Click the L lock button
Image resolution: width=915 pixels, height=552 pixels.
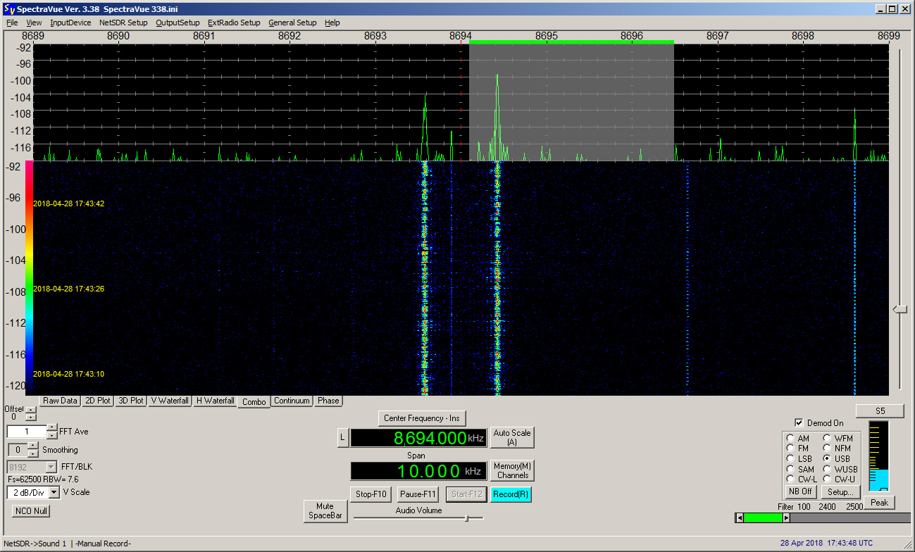pyautogui.click(x=342, y=438)
